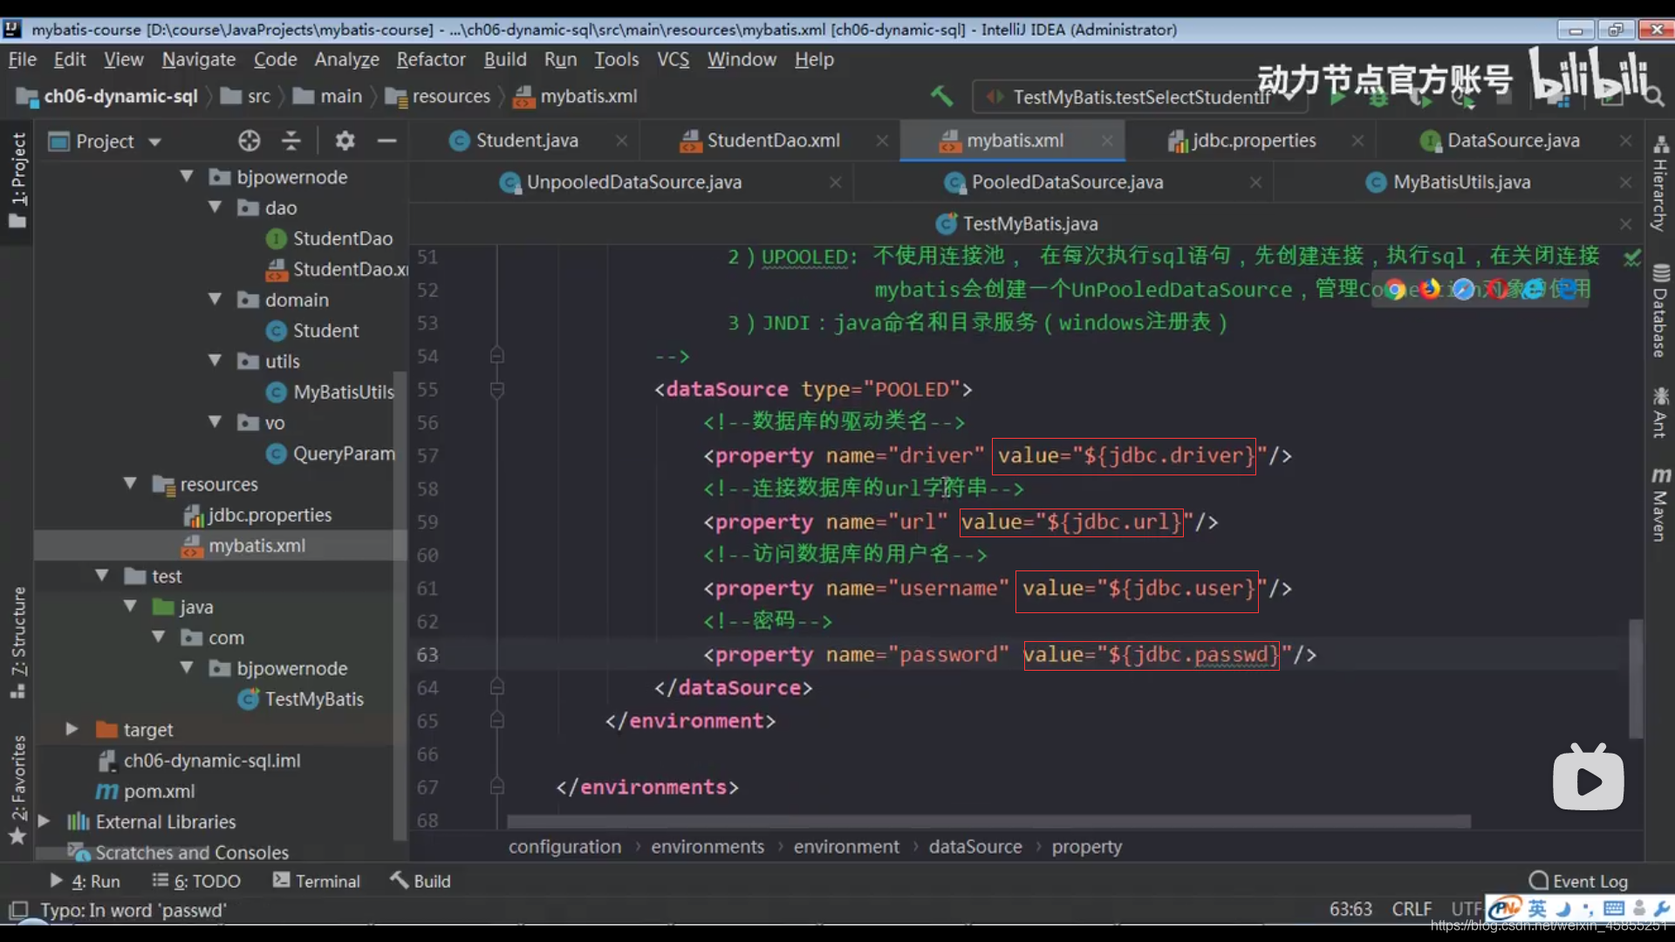This screenshot has height=942, width=1675.
Task: Click the Collapse All icon in Project panel
Action: click(291, 140)
